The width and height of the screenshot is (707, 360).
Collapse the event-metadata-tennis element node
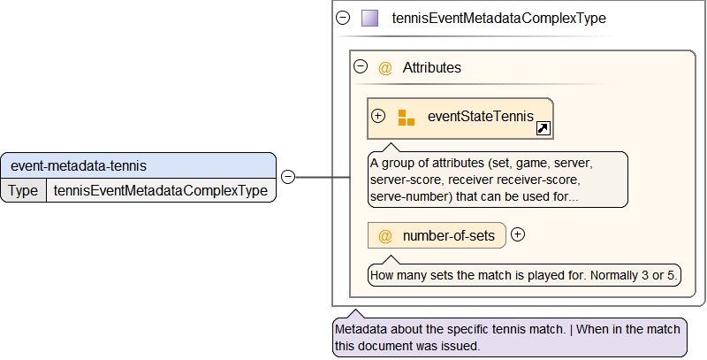tap(287, 177)
